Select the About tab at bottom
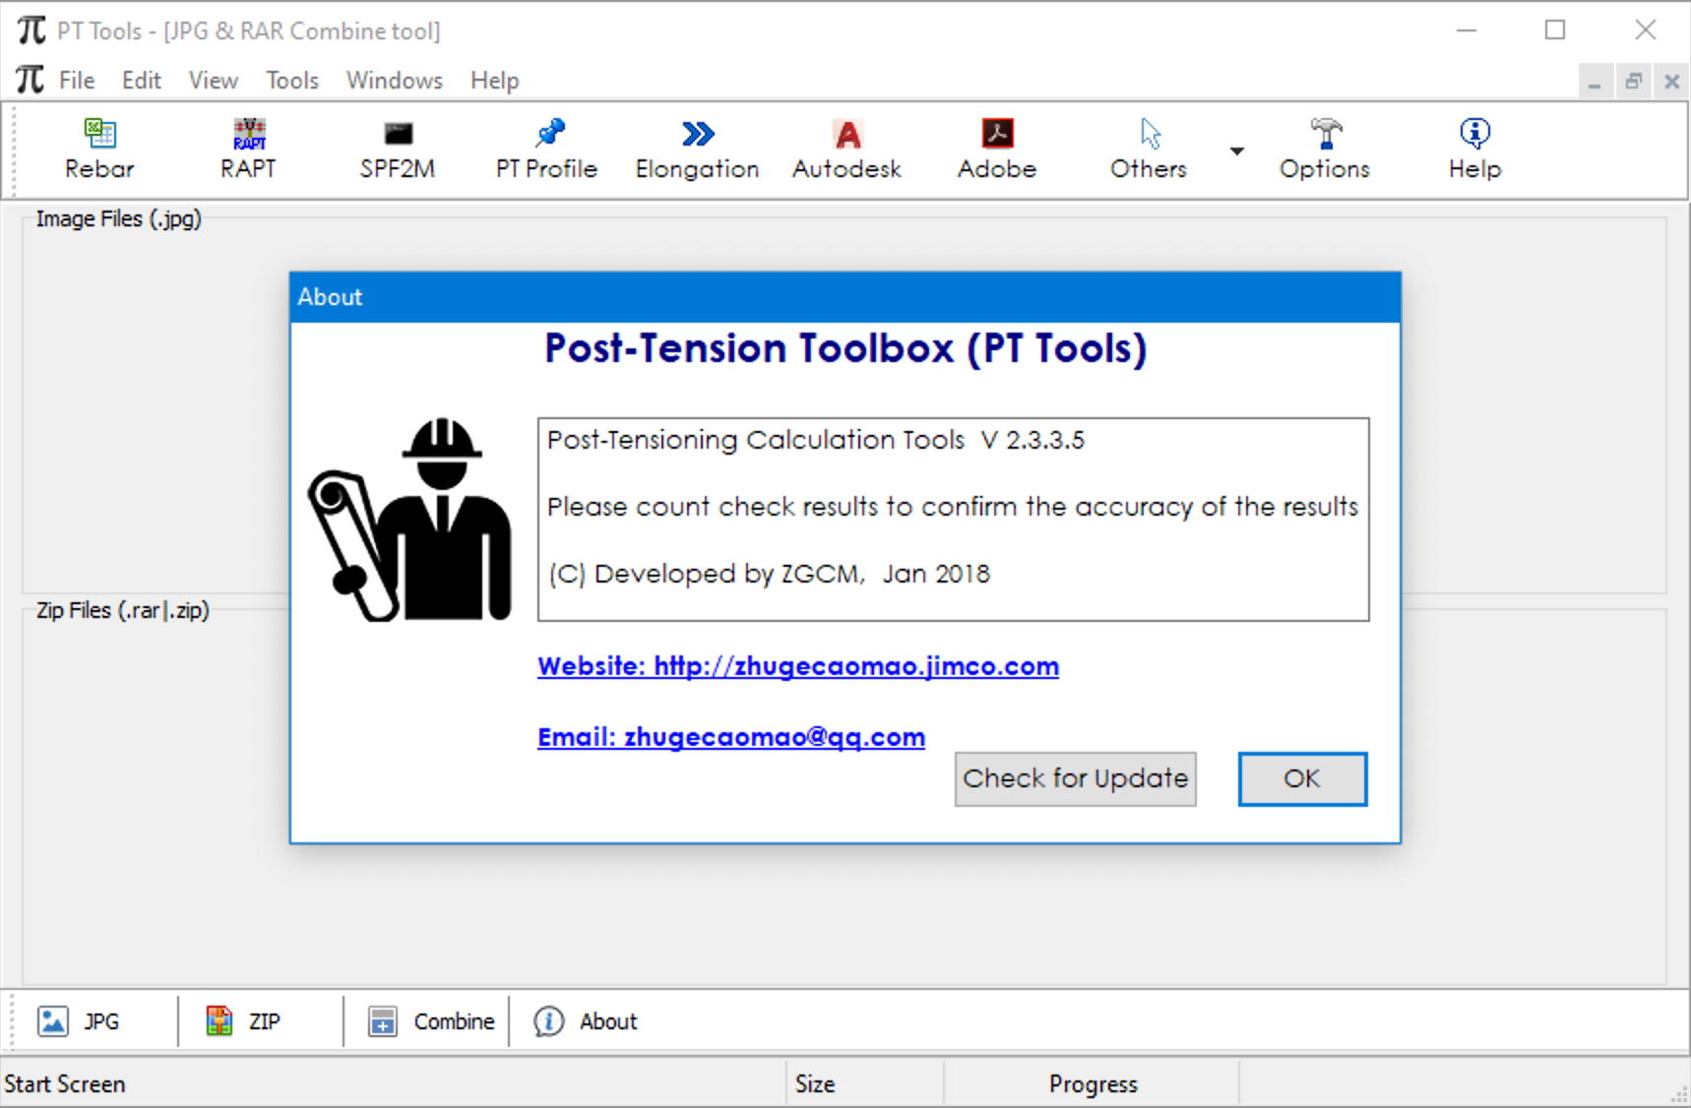The image size is (1691, 1108). [585, 1021]
